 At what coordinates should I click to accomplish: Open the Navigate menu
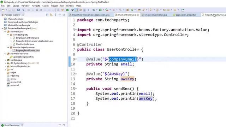[x=36, y=6]
